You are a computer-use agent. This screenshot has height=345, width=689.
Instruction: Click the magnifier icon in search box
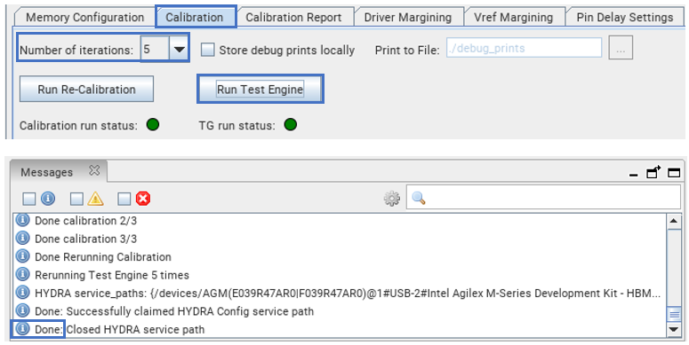(x=419, y=199)
